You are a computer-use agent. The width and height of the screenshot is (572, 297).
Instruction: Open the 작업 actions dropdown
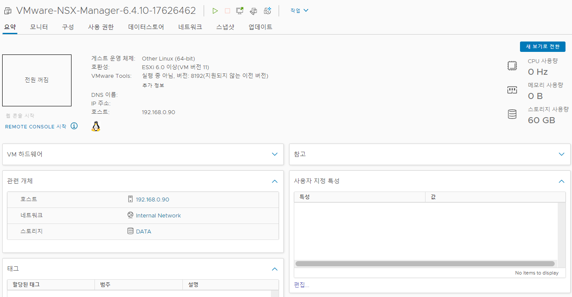pyautogui.click(x=299, y=11)
